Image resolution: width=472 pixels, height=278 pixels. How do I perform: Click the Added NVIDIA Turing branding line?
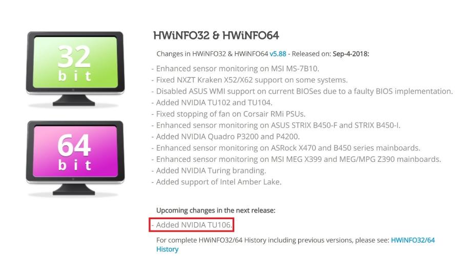[209, 170]
